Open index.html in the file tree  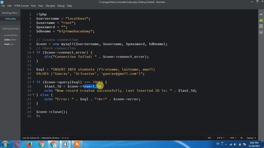coord(10,39)
